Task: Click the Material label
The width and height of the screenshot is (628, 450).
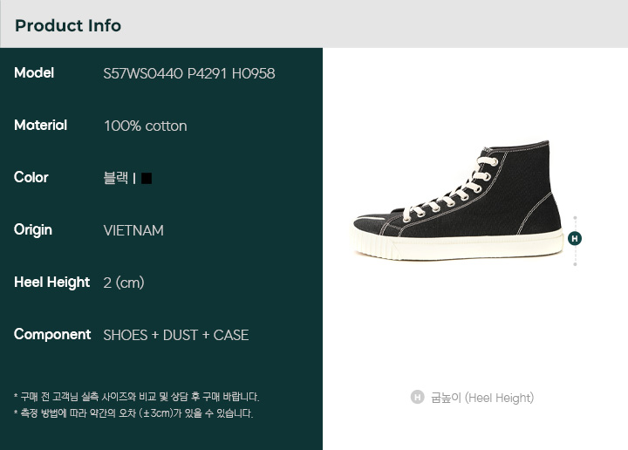Action: click(x=40, y=125)
